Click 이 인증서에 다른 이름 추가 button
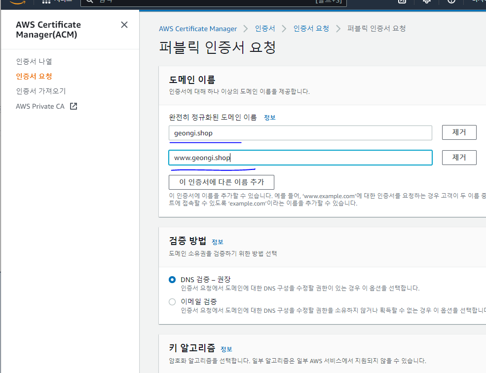The width and height of the screenshot is (486, 373). coord(222,182)
